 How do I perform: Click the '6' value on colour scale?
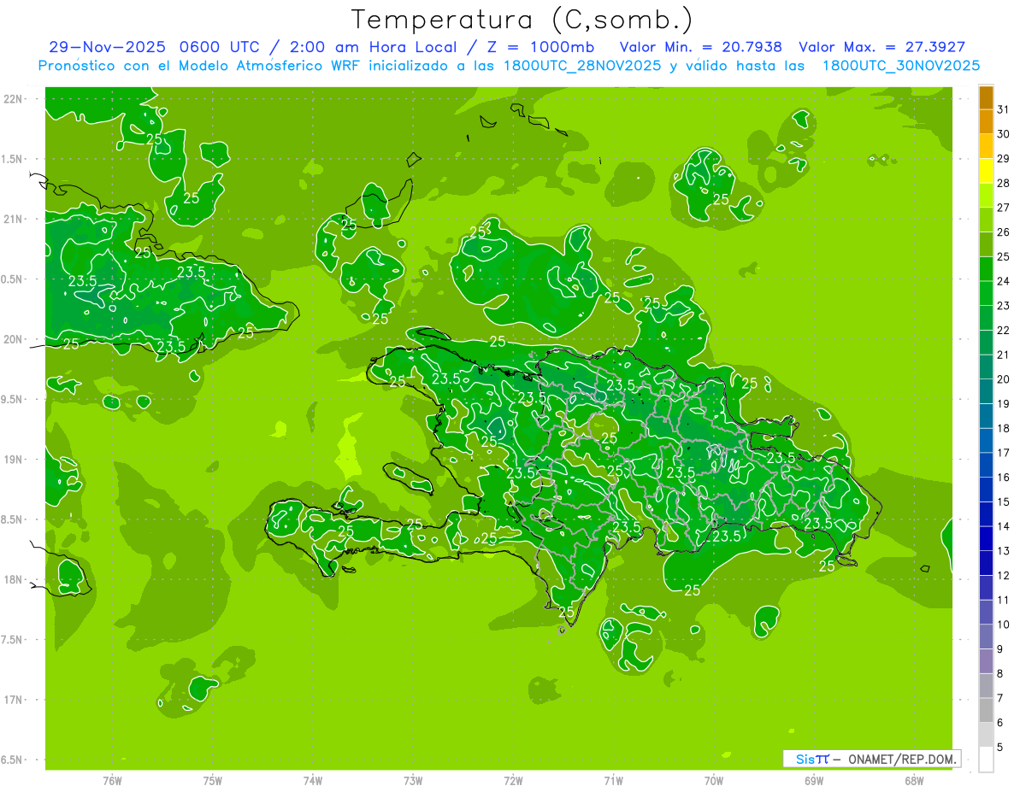coord(999,722)
